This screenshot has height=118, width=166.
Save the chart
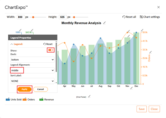click(x=141, y=109)
